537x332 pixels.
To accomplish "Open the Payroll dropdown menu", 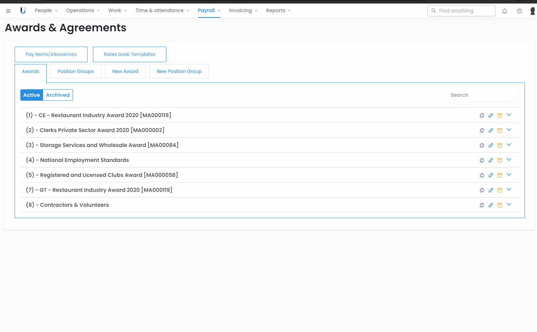I will click(209, 11).
